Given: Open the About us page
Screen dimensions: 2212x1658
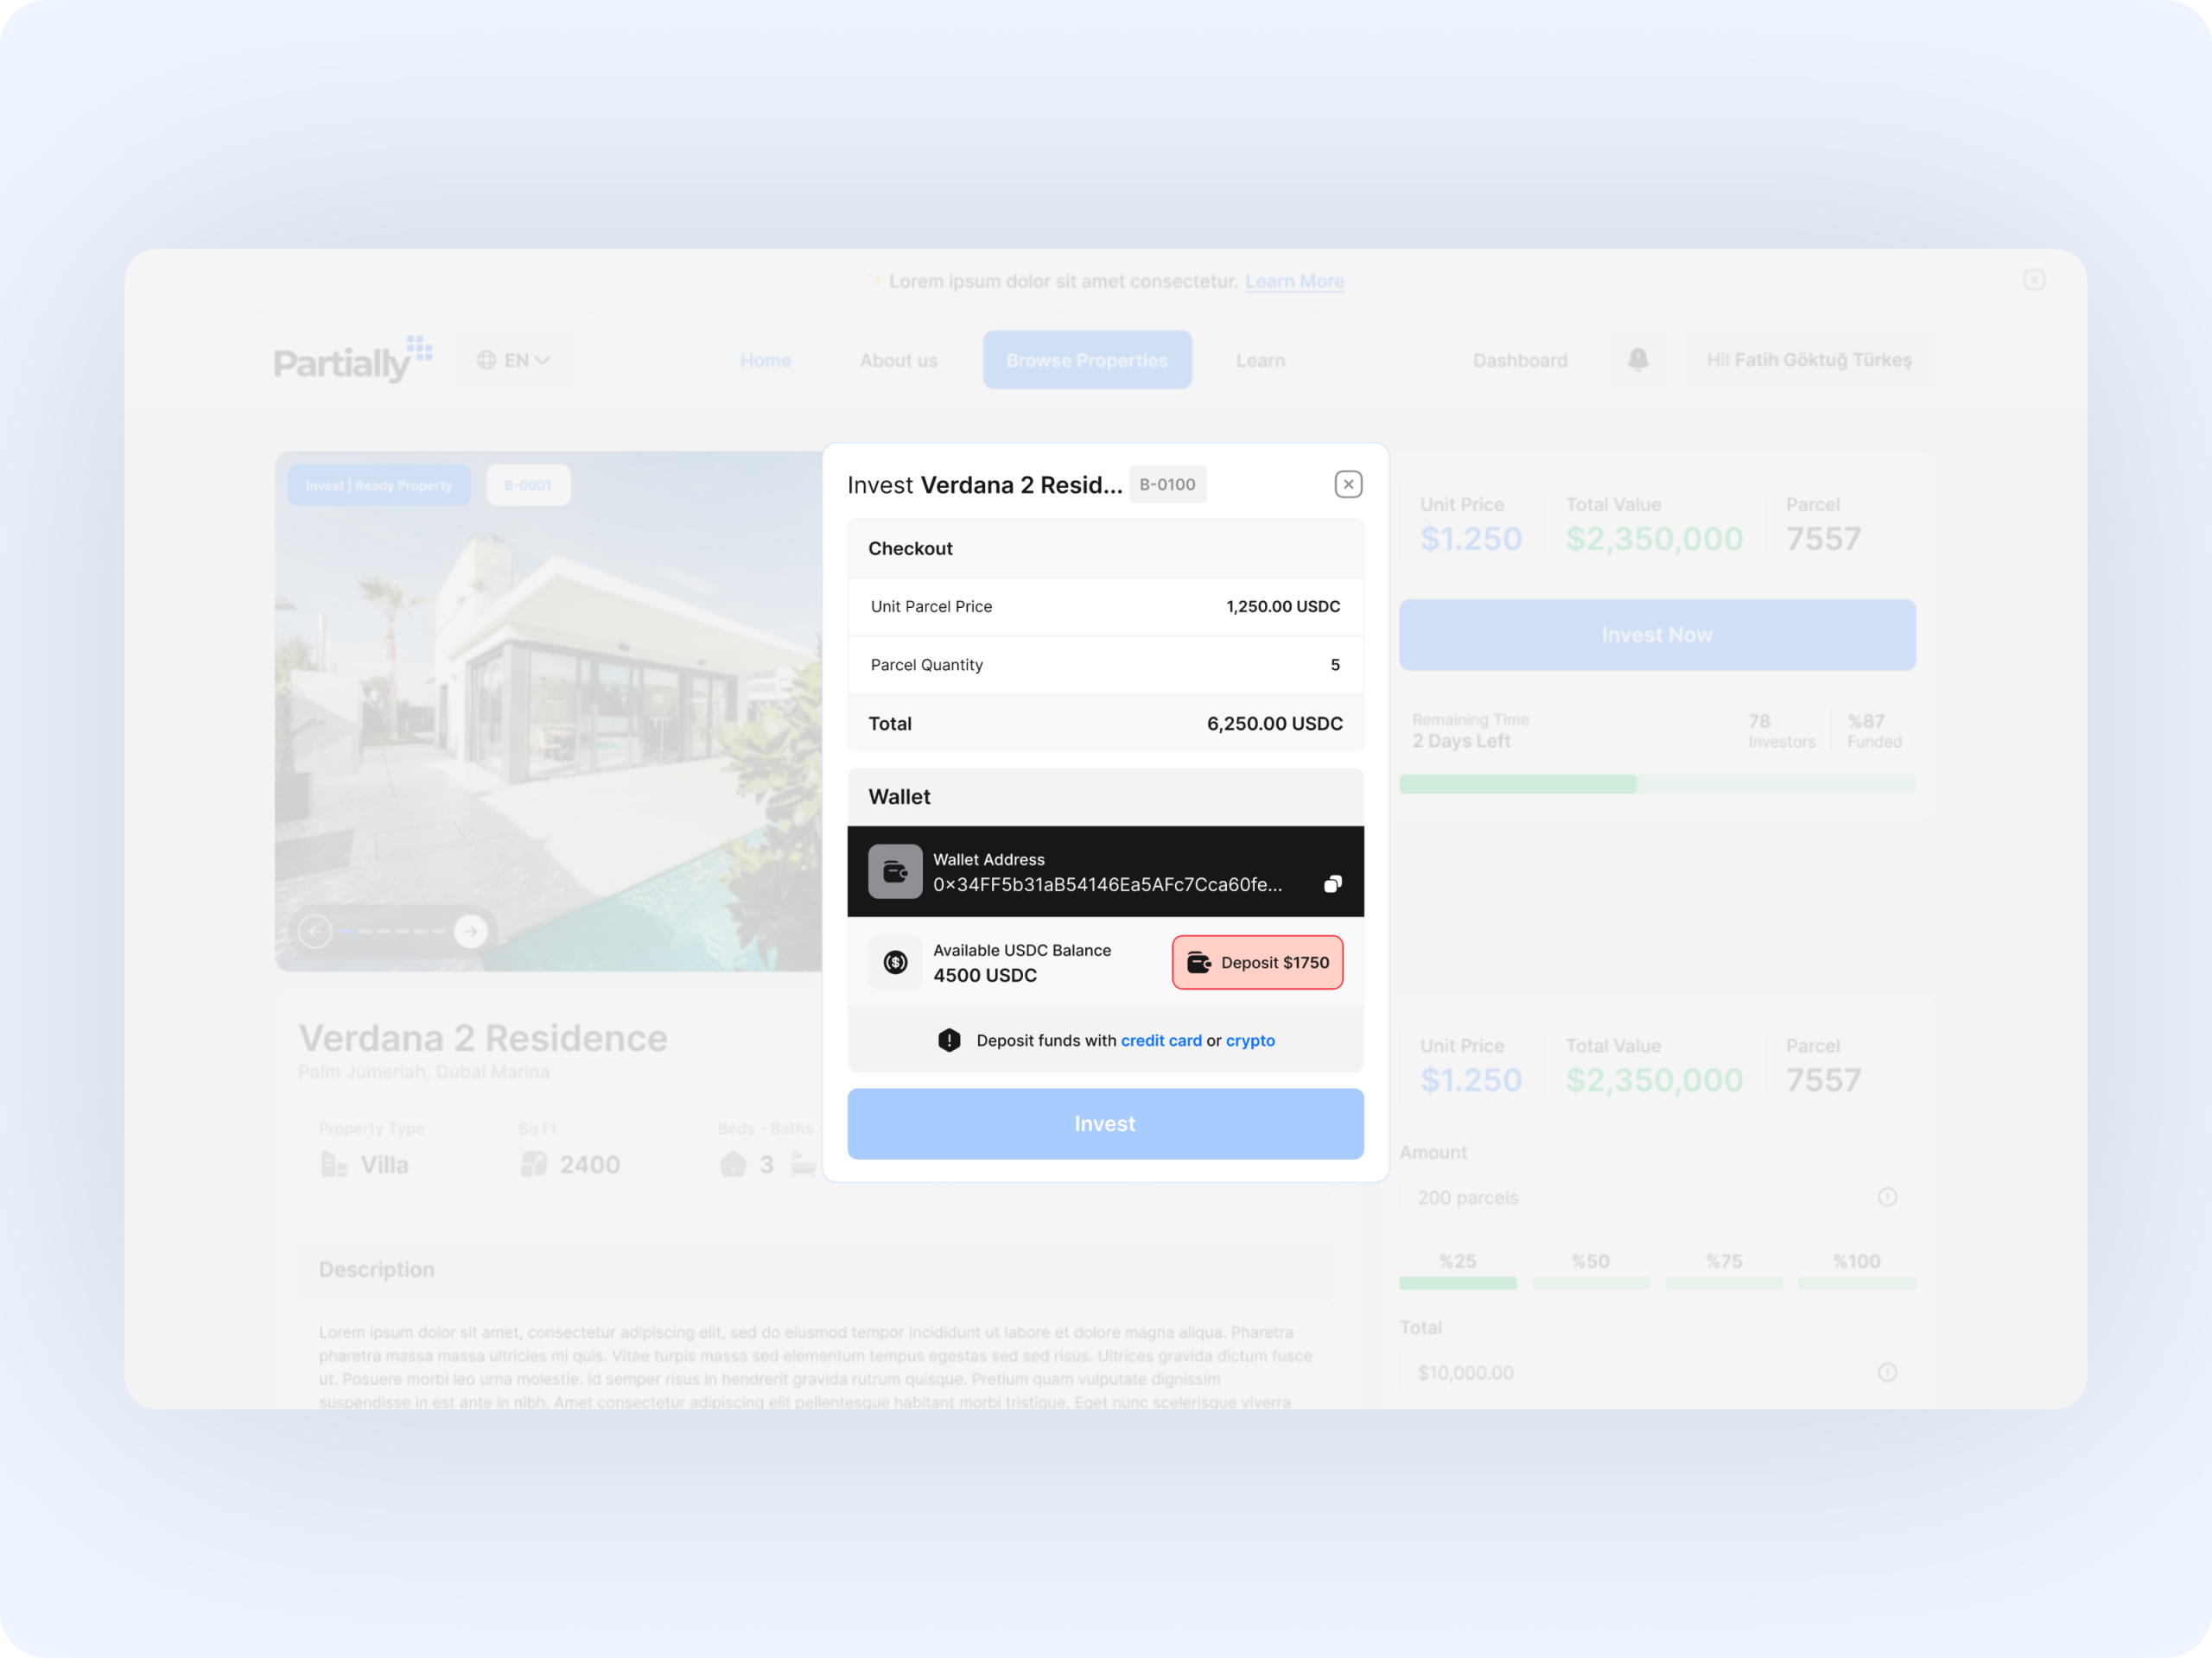Looking at the screenshot, I should tap(898, 361).
